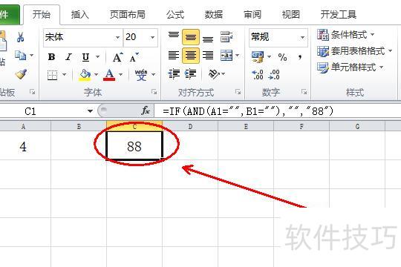
Task: Open the 开发工具 tab
Action: point(339,14)
